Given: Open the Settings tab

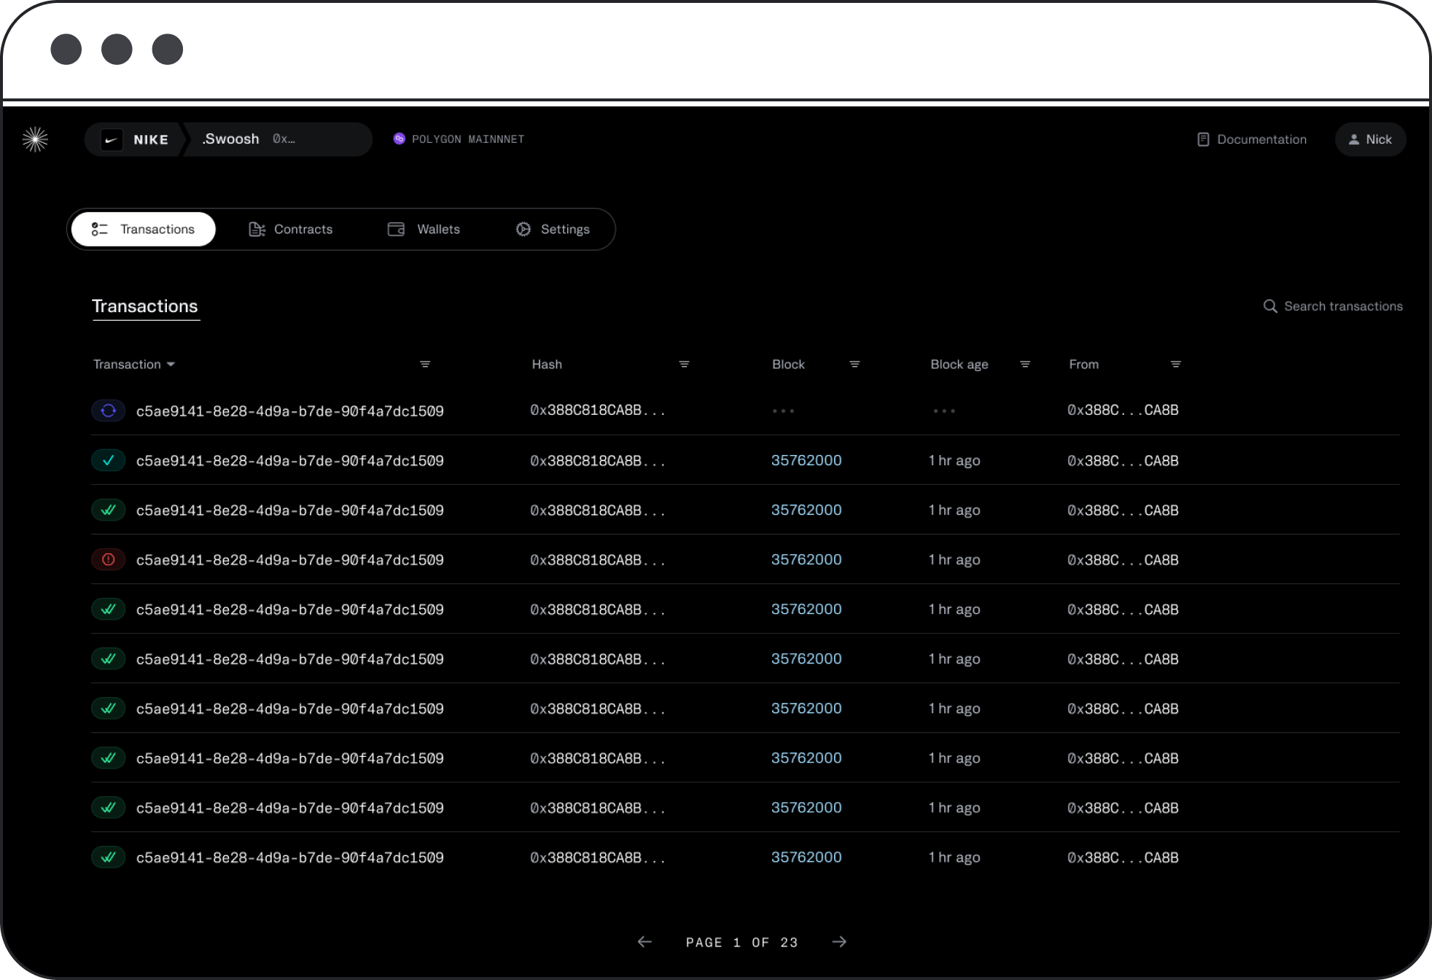Looking at the screenshot, I should coord(553,229).
